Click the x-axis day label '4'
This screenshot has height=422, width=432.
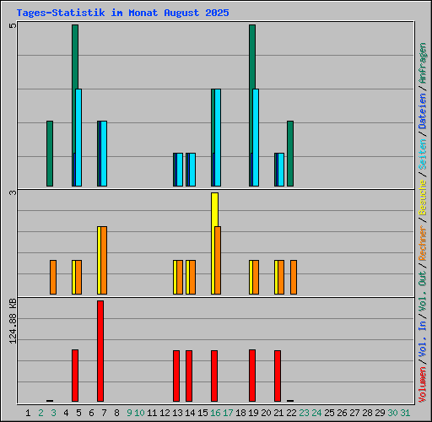66,413
